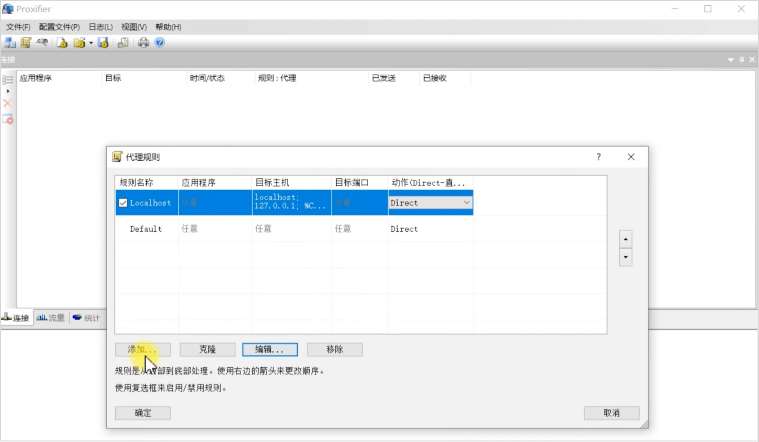Open the 日志(L) menu
759x442 pixels.
click(x=100, y=27)
